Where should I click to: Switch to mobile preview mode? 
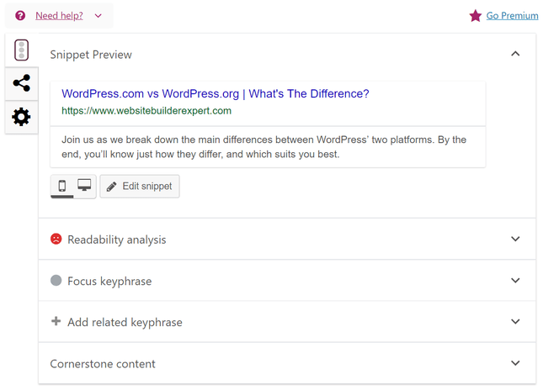point(62,186)
